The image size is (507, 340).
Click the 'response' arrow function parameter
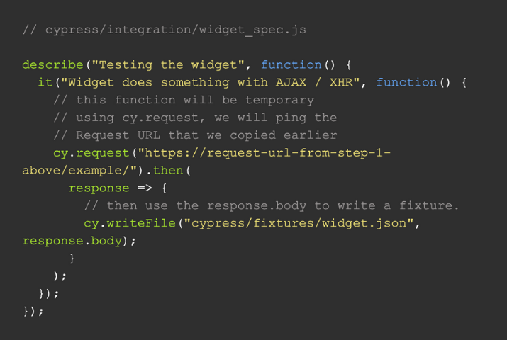(99, 188)
